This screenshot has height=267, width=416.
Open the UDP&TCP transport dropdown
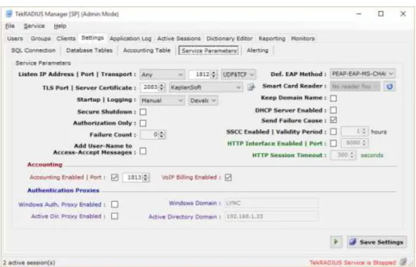click(239, 74)
